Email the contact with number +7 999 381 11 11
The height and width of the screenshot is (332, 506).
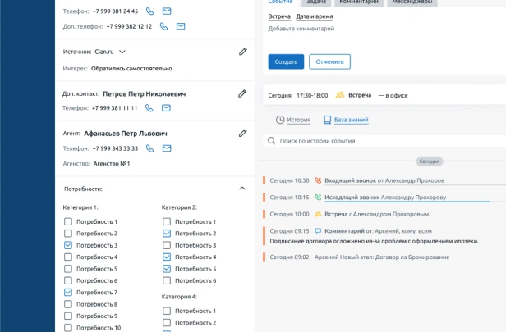pos(167,108)
